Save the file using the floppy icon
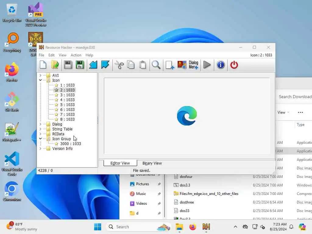Viewport: 312px width, 234px height. coord(68,65)
